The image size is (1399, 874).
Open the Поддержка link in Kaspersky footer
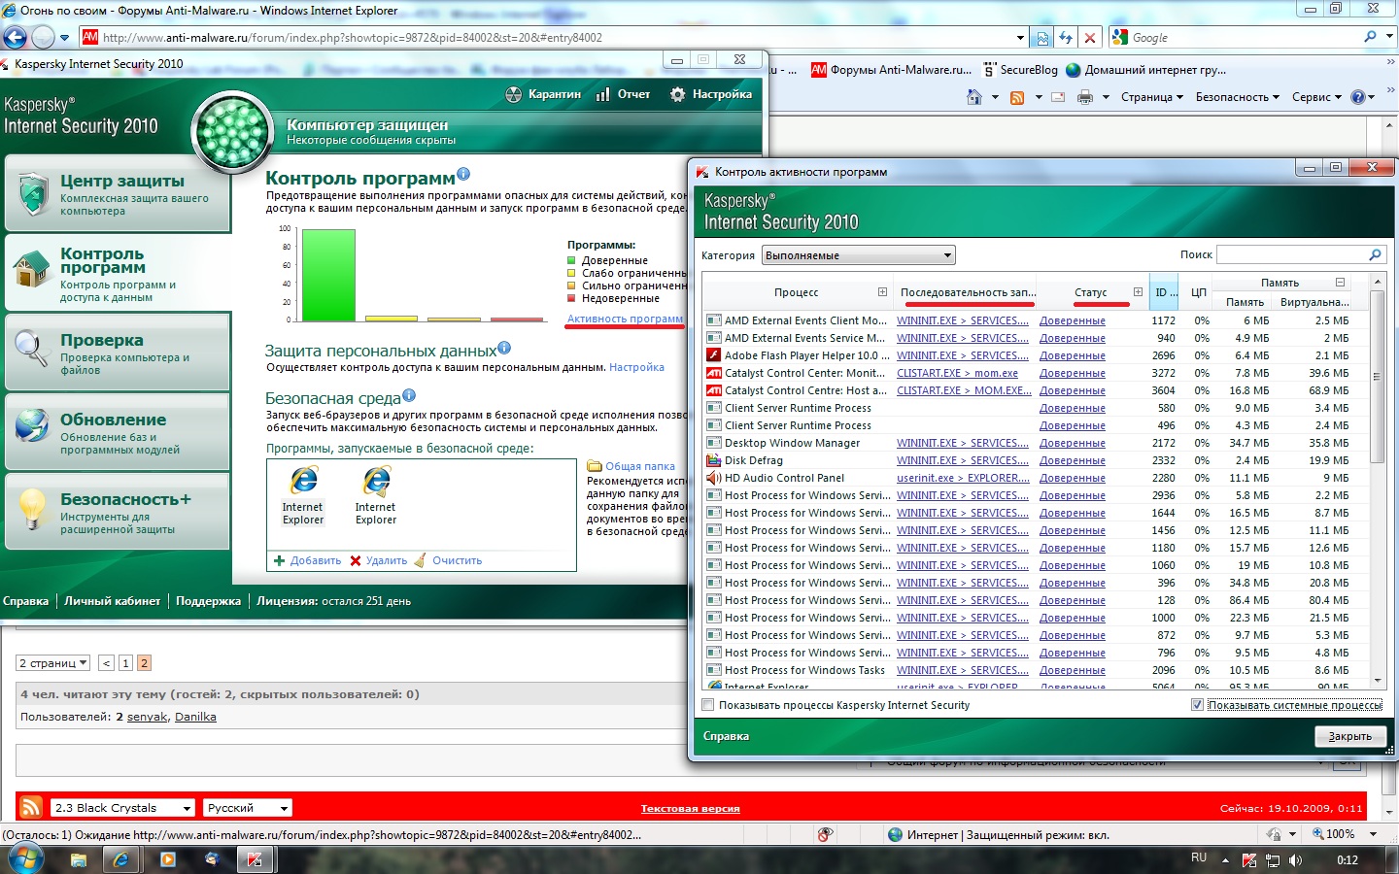(208, 601)
